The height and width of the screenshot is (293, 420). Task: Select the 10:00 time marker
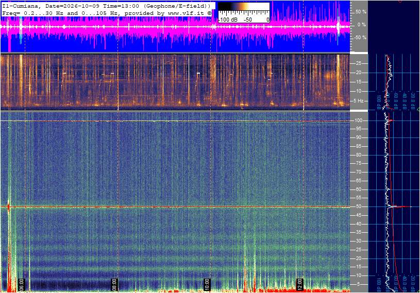(207, 284)
